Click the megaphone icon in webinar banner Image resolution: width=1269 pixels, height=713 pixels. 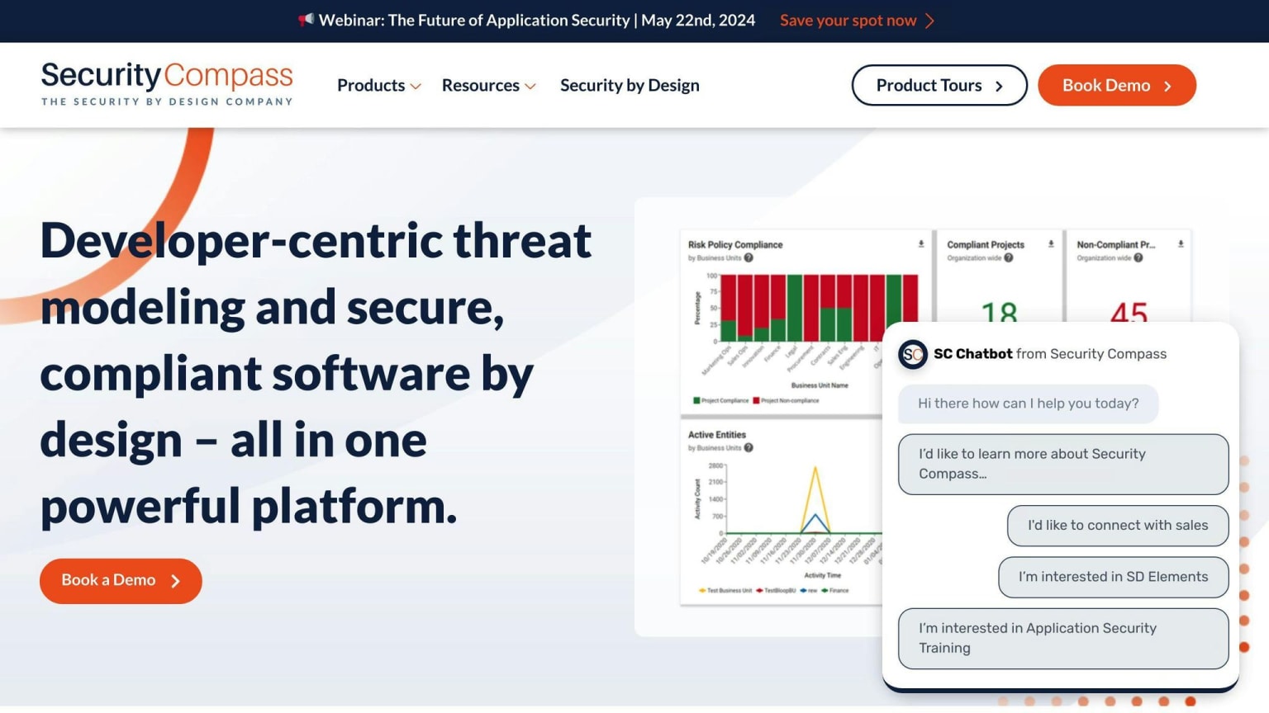(x=306, y=19)
